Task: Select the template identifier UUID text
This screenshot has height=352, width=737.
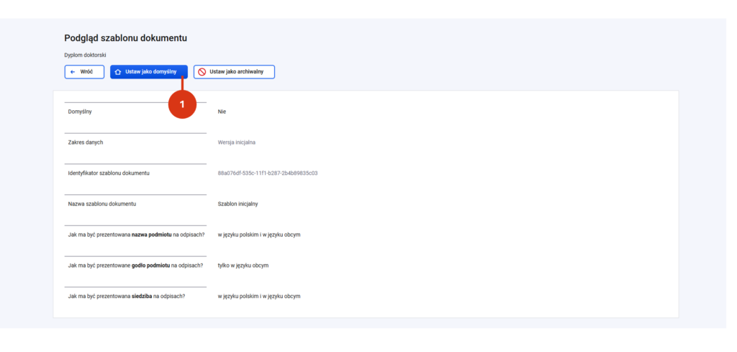Action: [x=268, y=173]
